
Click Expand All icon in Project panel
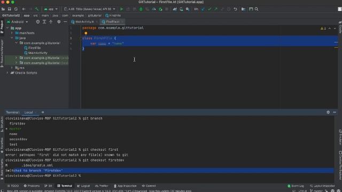click(44, 22)
